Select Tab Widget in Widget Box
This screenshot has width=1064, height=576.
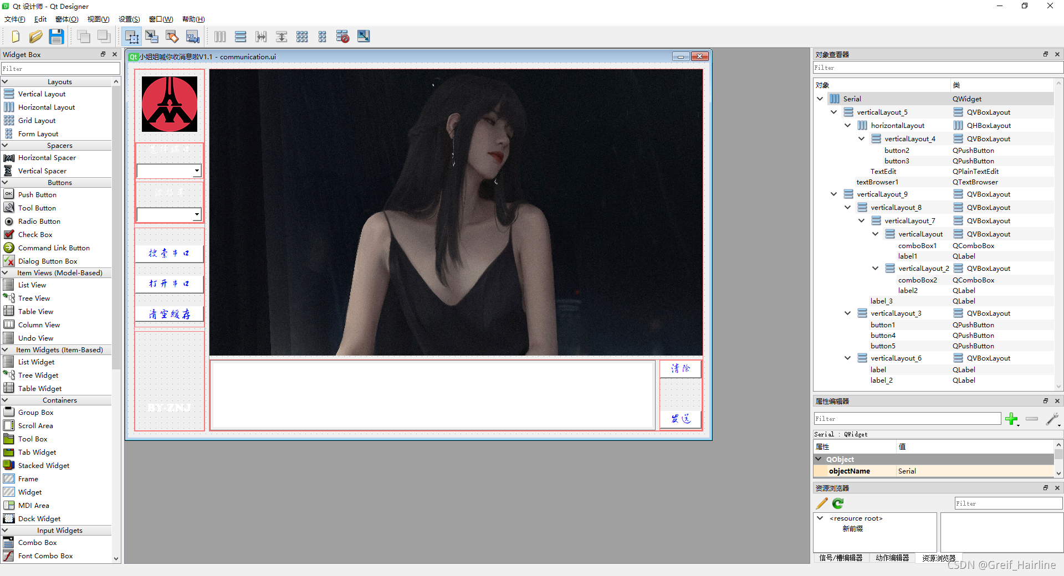click(x=37, y=452)
